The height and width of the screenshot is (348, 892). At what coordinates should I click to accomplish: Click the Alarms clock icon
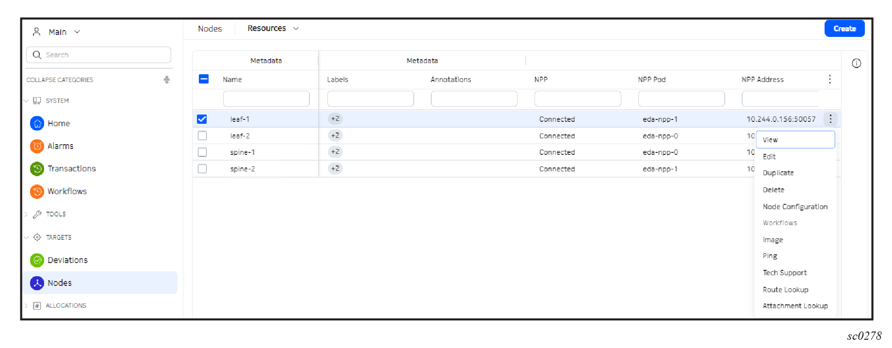click(37, 146)
